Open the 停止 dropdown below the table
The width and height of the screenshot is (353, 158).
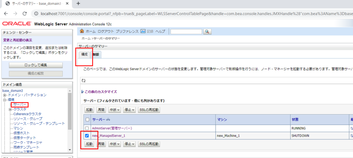click(129, 144)
